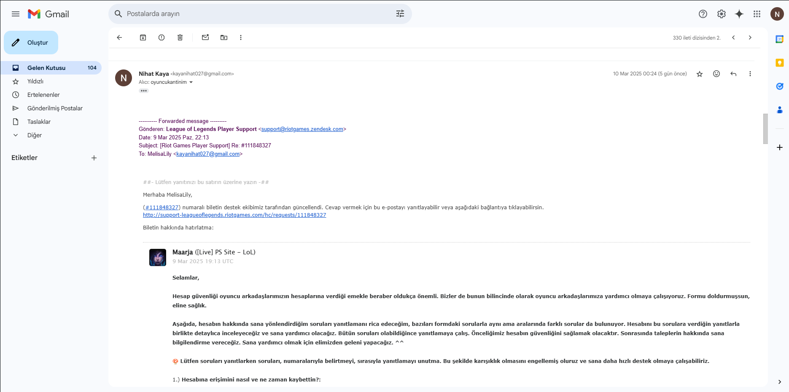The width and height of the screenshot is (789, 392).
Task: Click the page vertical scrollbar thumb
Action: [765, 129]
